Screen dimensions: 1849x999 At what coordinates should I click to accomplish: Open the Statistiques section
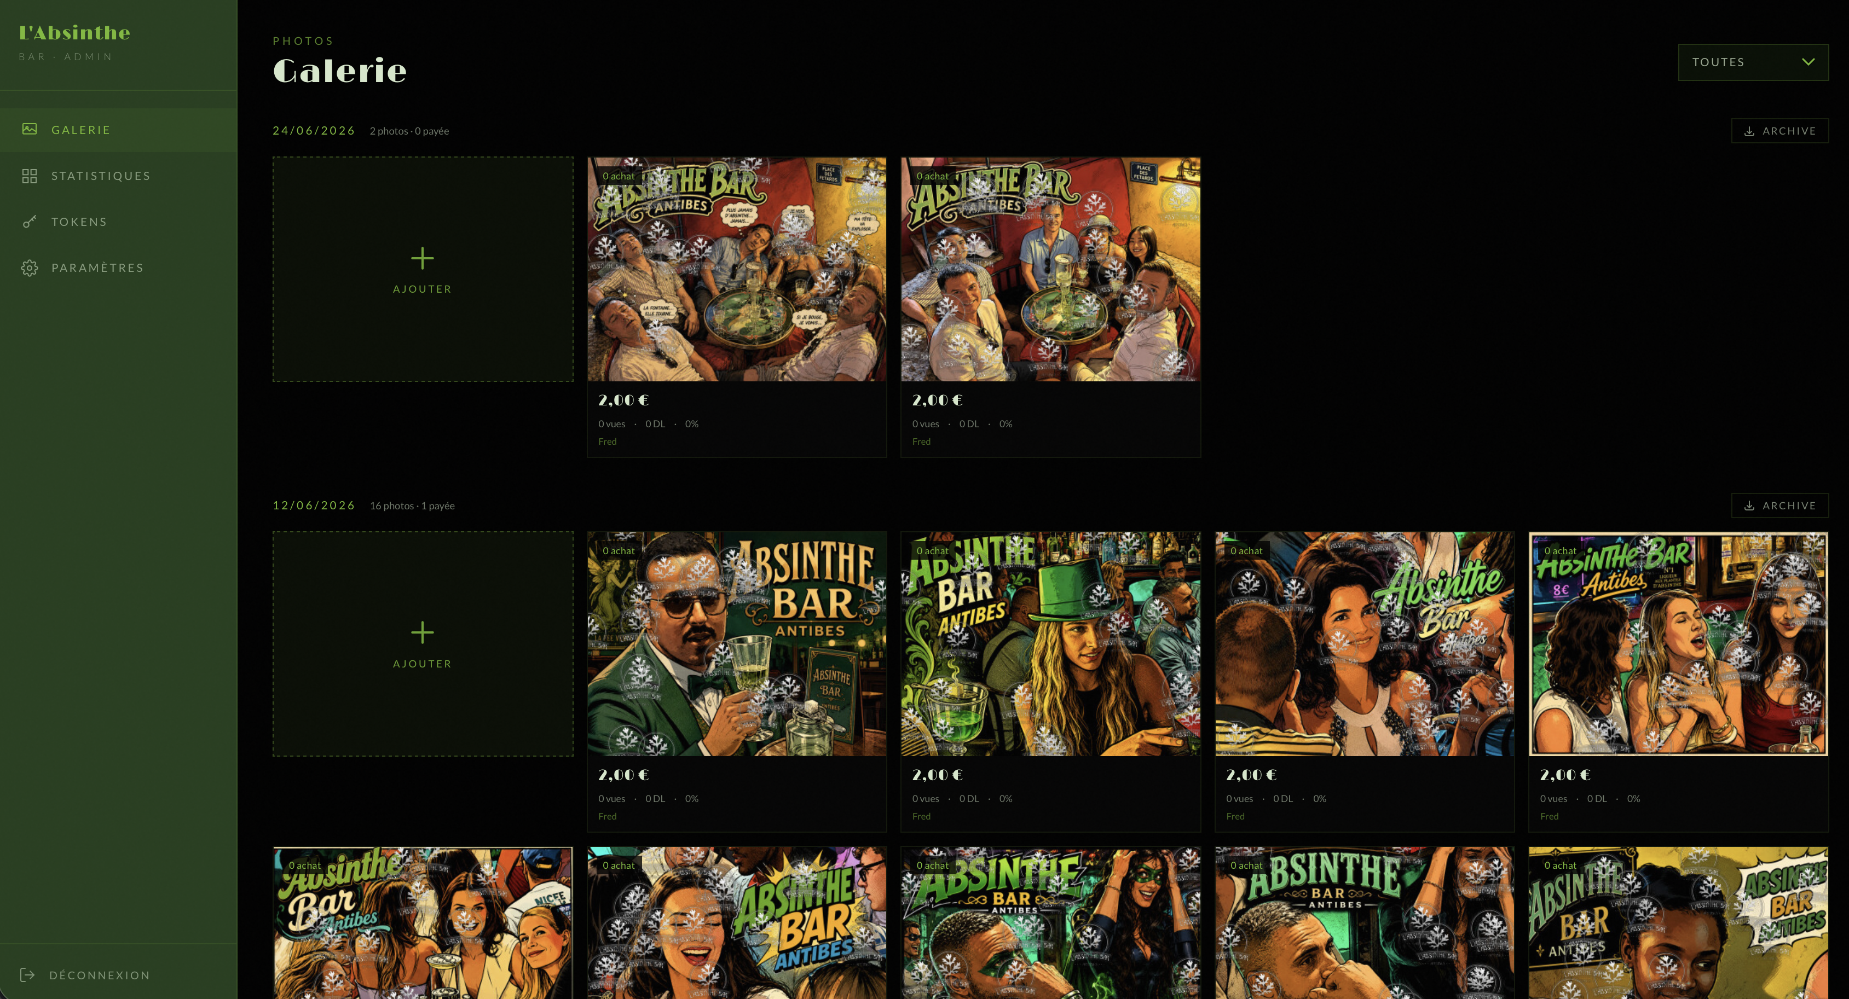118,176
